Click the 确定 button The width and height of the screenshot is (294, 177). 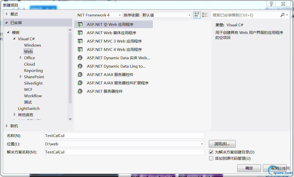pos(249,168)
